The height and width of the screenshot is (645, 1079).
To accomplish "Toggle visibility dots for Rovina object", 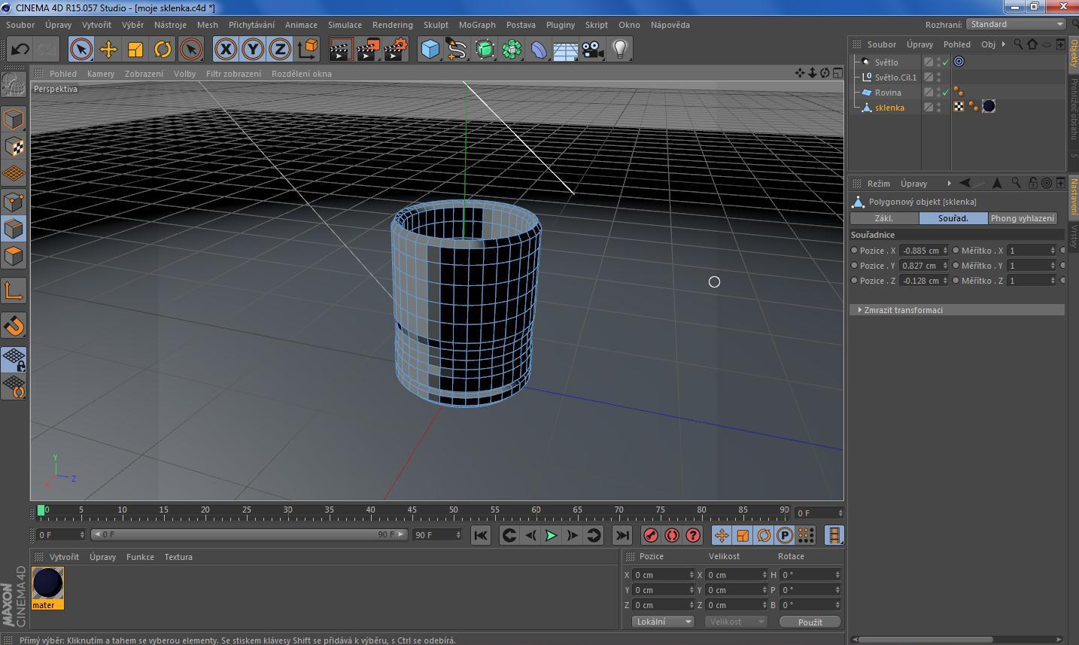I will click(938, 93).
